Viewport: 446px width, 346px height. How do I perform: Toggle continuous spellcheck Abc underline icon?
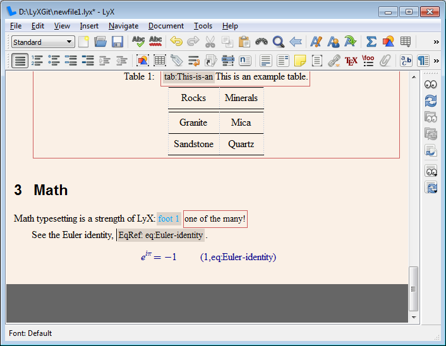pos(155,42)
